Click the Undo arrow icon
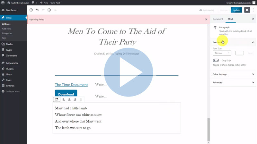The image size is (257, 144). (x=37, y=10)
